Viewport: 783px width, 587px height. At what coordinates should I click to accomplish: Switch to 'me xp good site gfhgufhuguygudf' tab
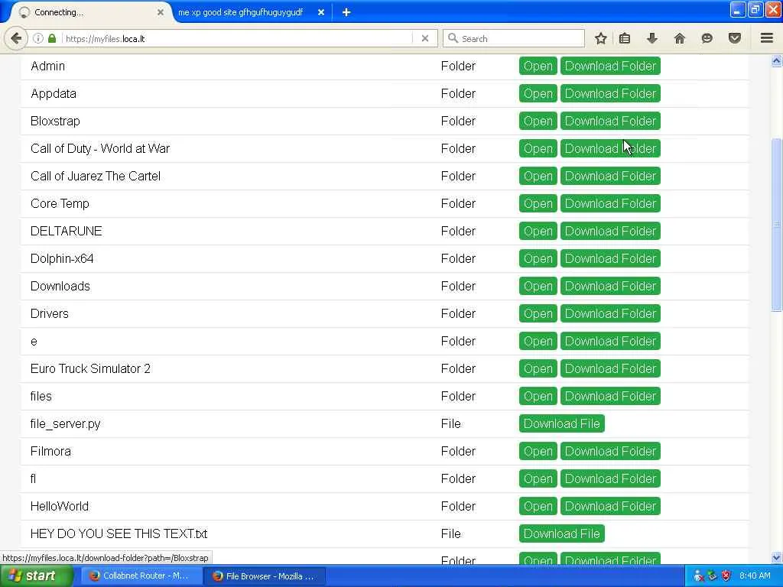241,12
